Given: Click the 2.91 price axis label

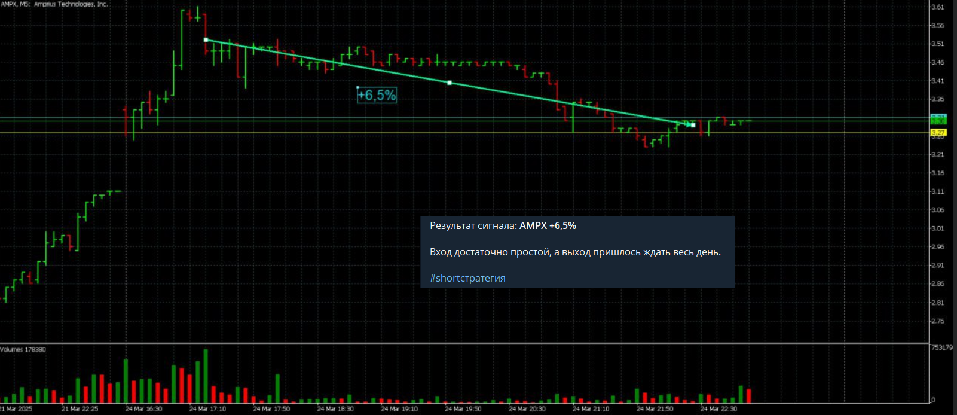Looking at the screenshot, I should pos(937,266).
